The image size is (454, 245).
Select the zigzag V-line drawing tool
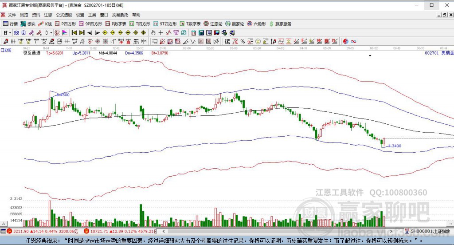click(x=193, y=41)
